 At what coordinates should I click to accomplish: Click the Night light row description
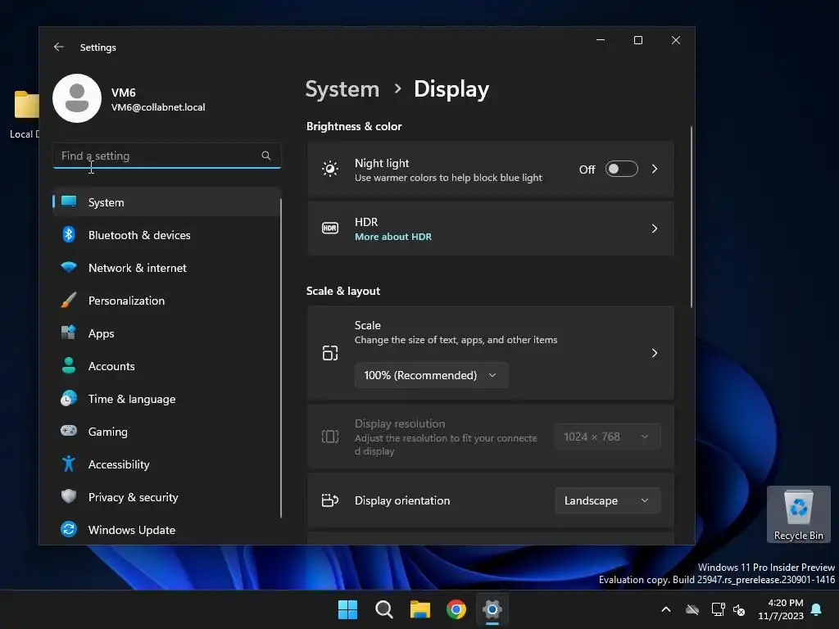point(448,178)
